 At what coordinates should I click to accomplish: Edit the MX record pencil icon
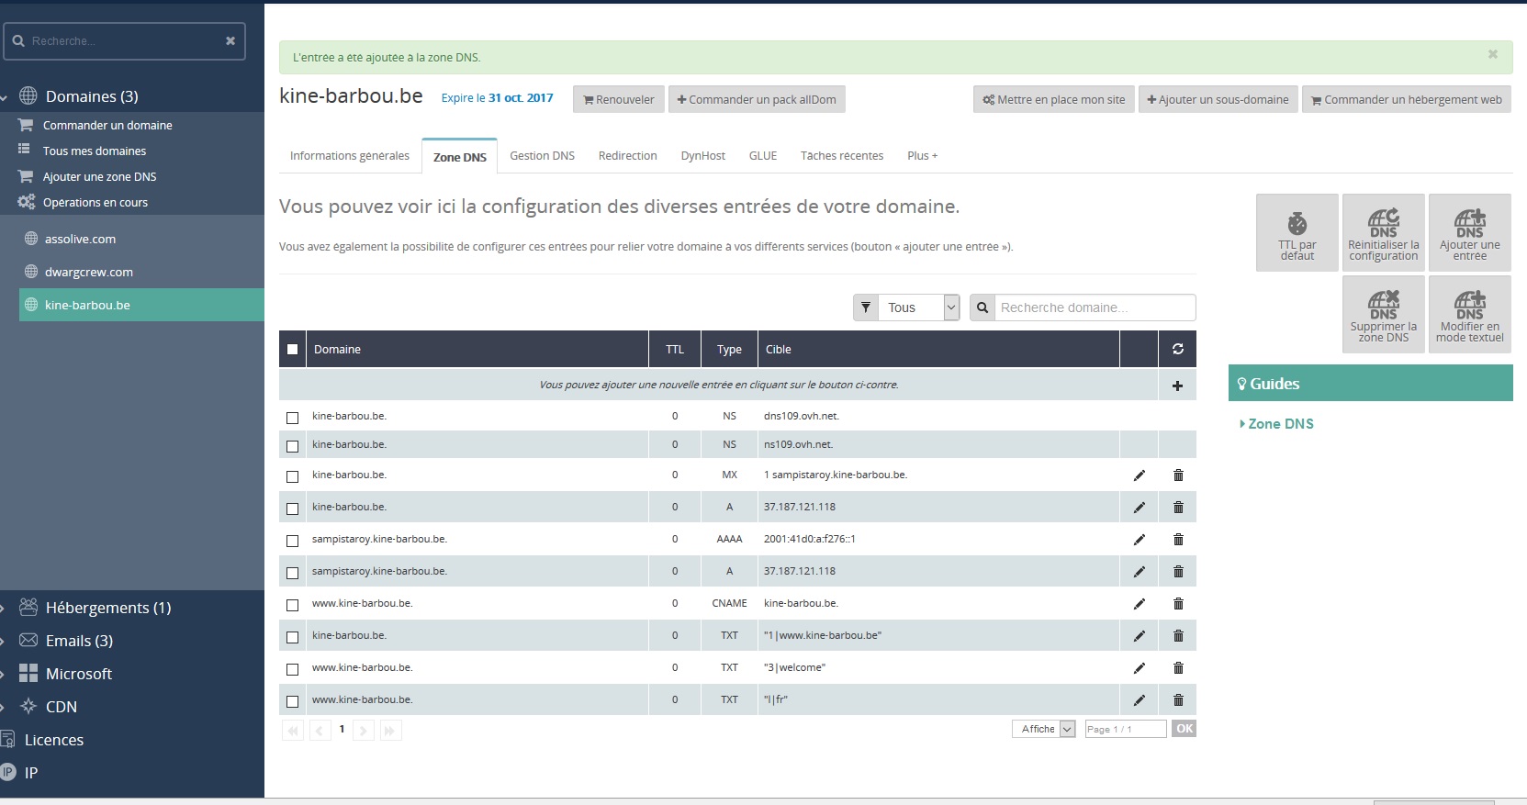[1139, 475]
